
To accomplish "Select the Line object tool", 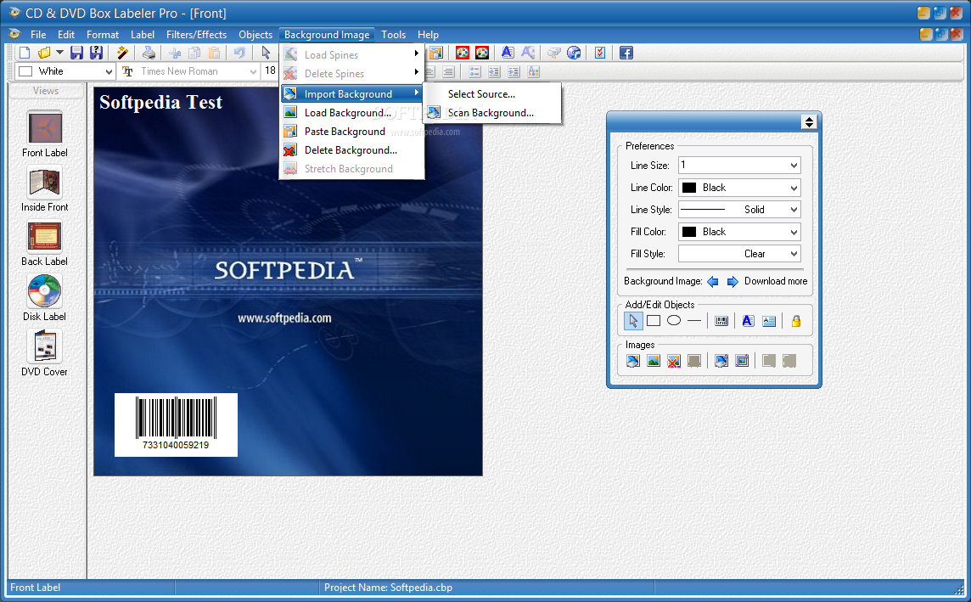I will tap(694, 321).
